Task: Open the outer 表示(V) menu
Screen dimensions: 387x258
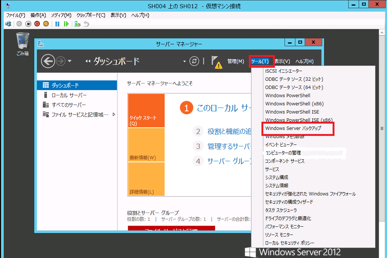Action: coord(118,15)
